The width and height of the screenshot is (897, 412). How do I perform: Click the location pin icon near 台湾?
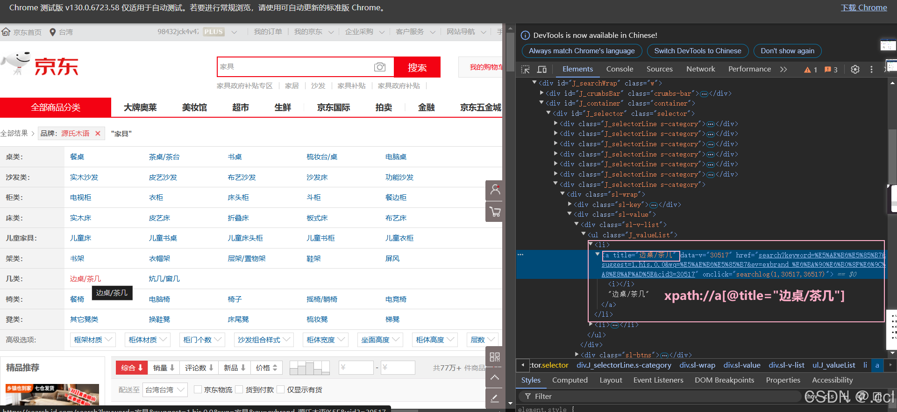(x=53, y=32)
